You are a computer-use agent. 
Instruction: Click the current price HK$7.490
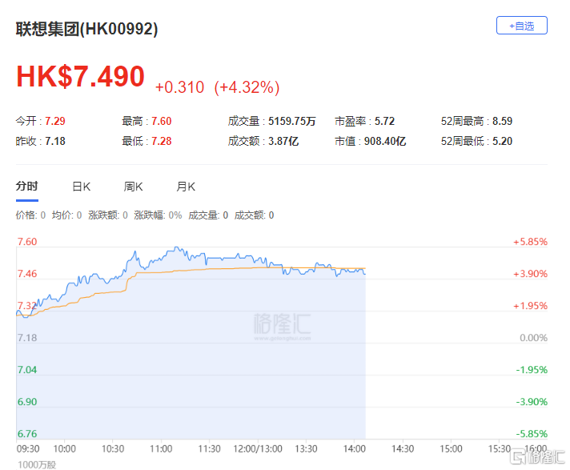point(80,76)
